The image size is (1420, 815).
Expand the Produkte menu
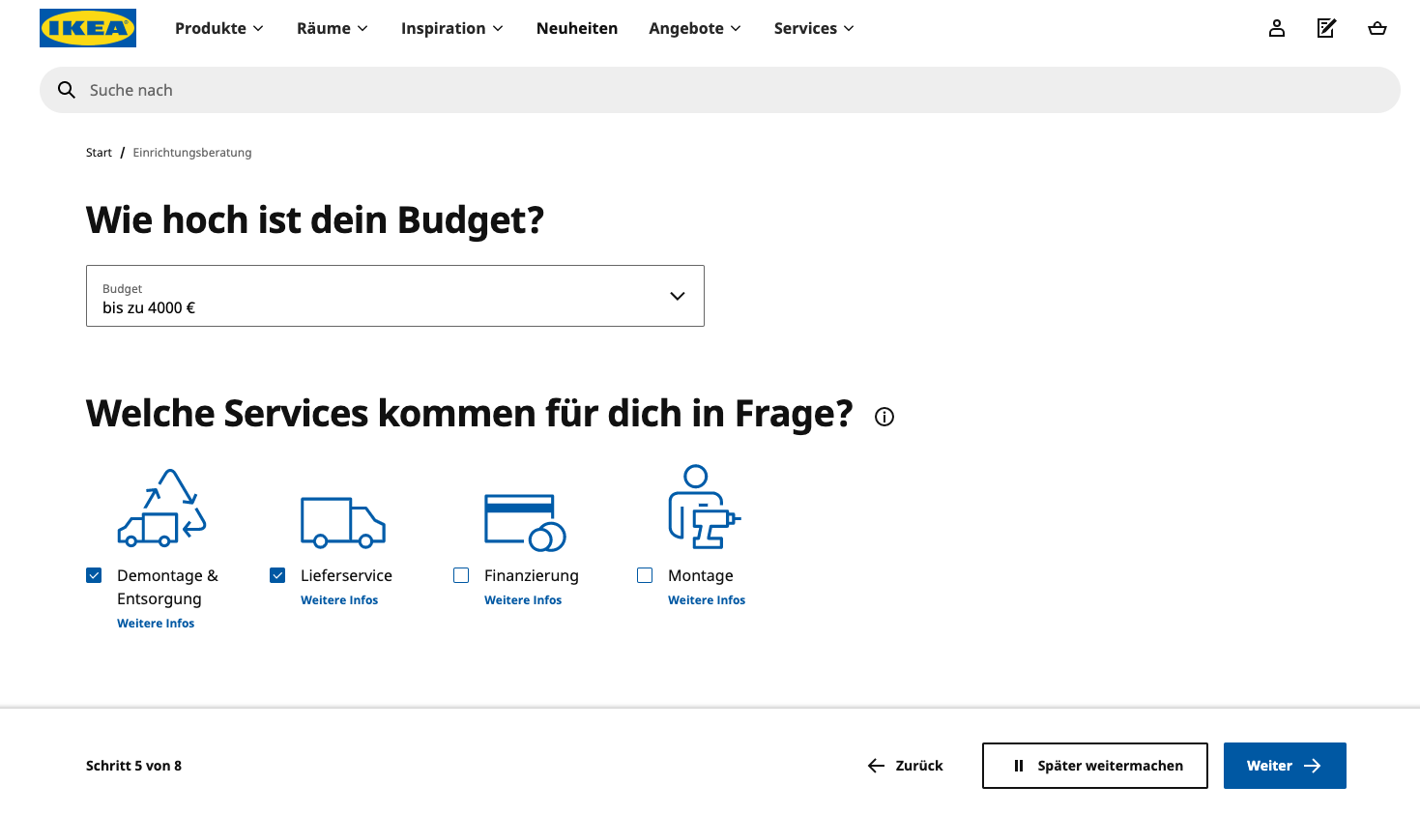(218, 28)
